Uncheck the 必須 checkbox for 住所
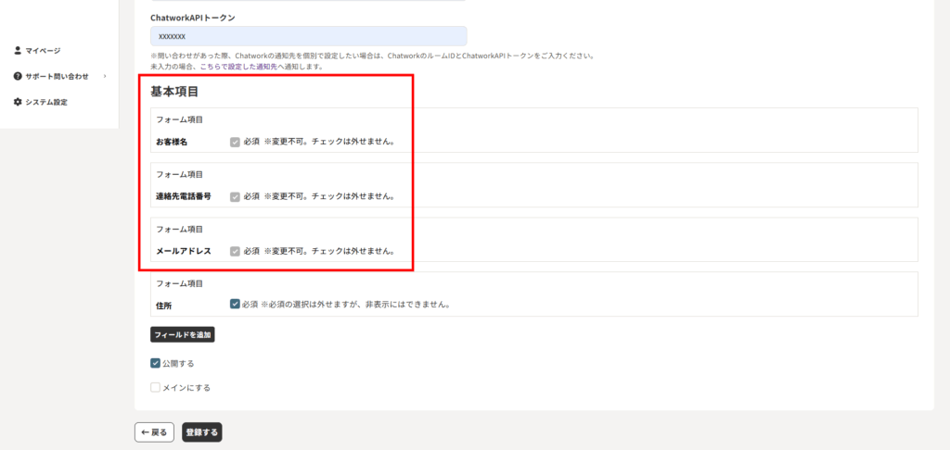 coord(235,305)
